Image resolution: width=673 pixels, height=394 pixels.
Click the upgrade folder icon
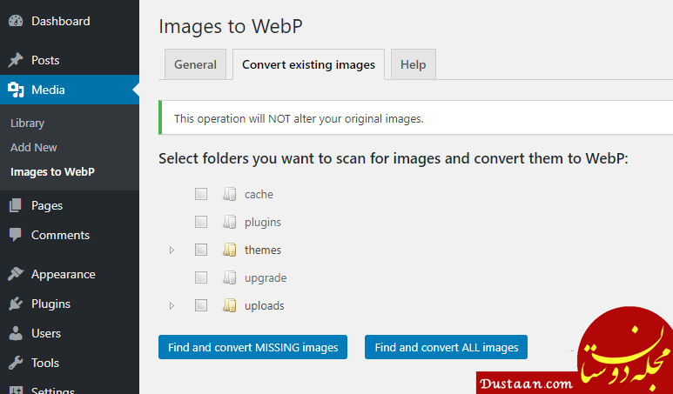coord(230,277)
